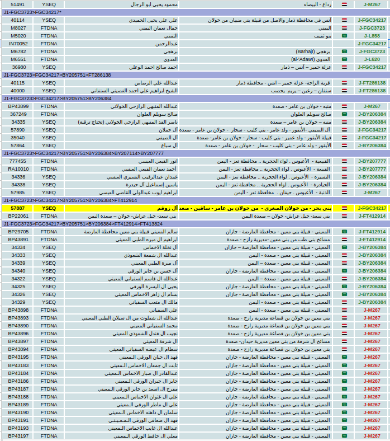The height and width of the screenshot is (441, 390).
Task: Click kit ID cell RA10010
Action: [18, 169]
